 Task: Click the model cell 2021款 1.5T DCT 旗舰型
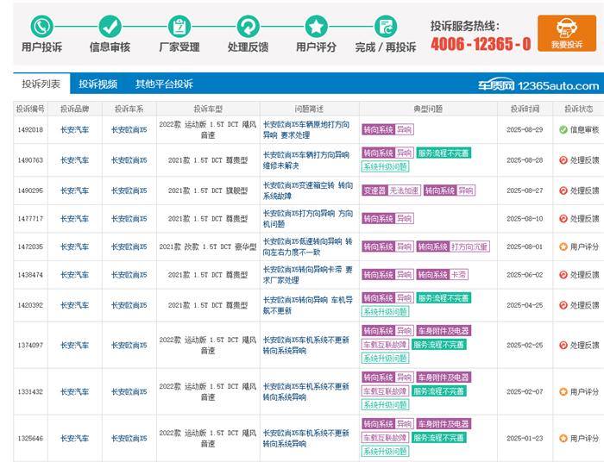click(208, 190)
